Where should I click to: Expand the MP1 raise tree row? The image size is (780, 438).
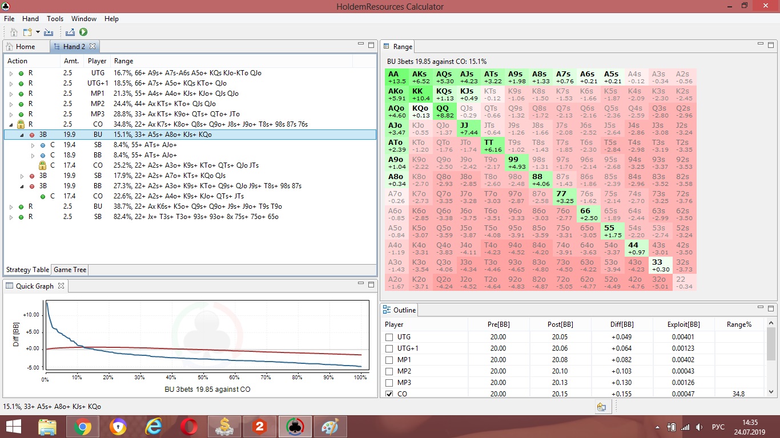click(10, 94)
